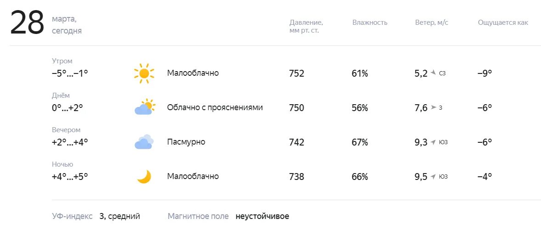Click the УФ-индекс value 3, средний
Viewport: 541px width, 230px height.
point(120,217)
